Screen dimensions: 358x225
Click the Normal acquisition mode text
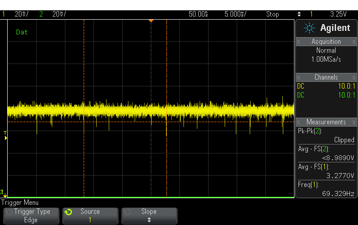(326, 51)
